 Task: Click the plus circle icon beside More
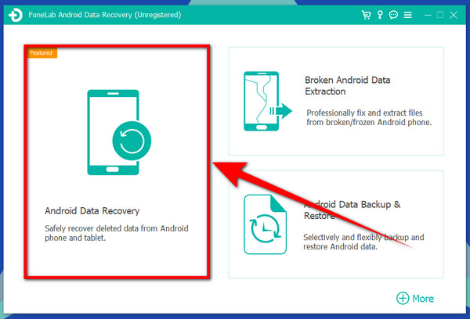(403, 298)
